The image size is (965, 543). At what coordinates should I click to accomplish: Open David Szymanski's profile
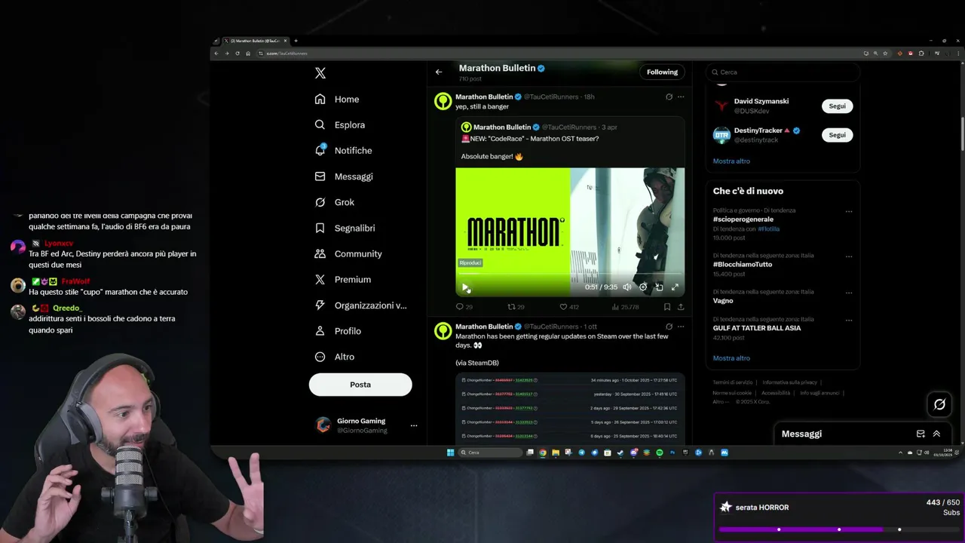[760, 102]
